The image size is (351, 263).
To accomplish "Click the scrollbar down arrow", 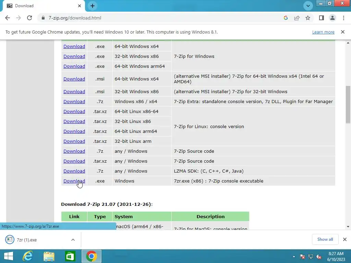I will click(x=348, y=227).
